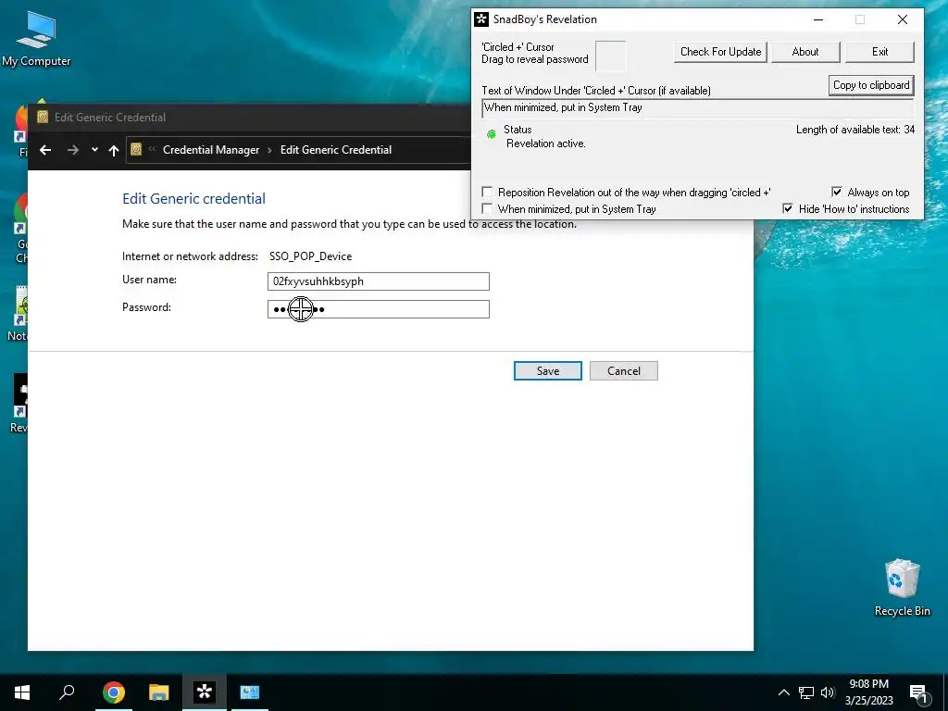Click the volume speaker tray icon

click(828, 692)
